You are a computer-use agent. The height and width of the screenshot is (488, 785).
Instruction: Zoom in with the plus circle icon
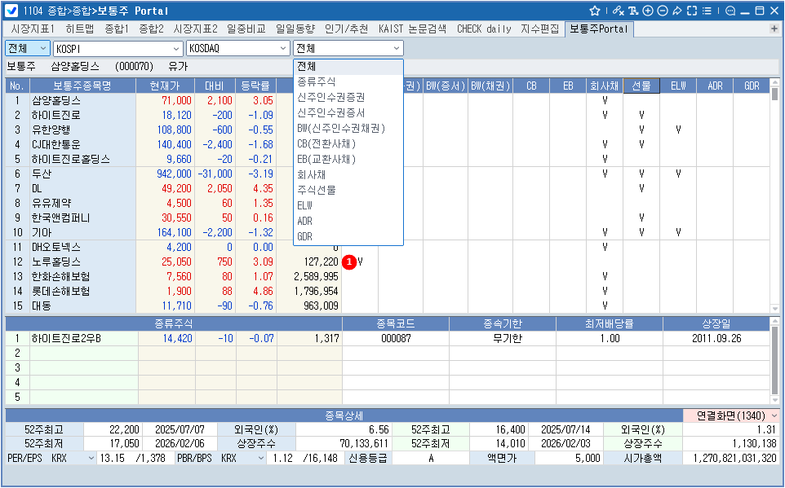point(648,11)
